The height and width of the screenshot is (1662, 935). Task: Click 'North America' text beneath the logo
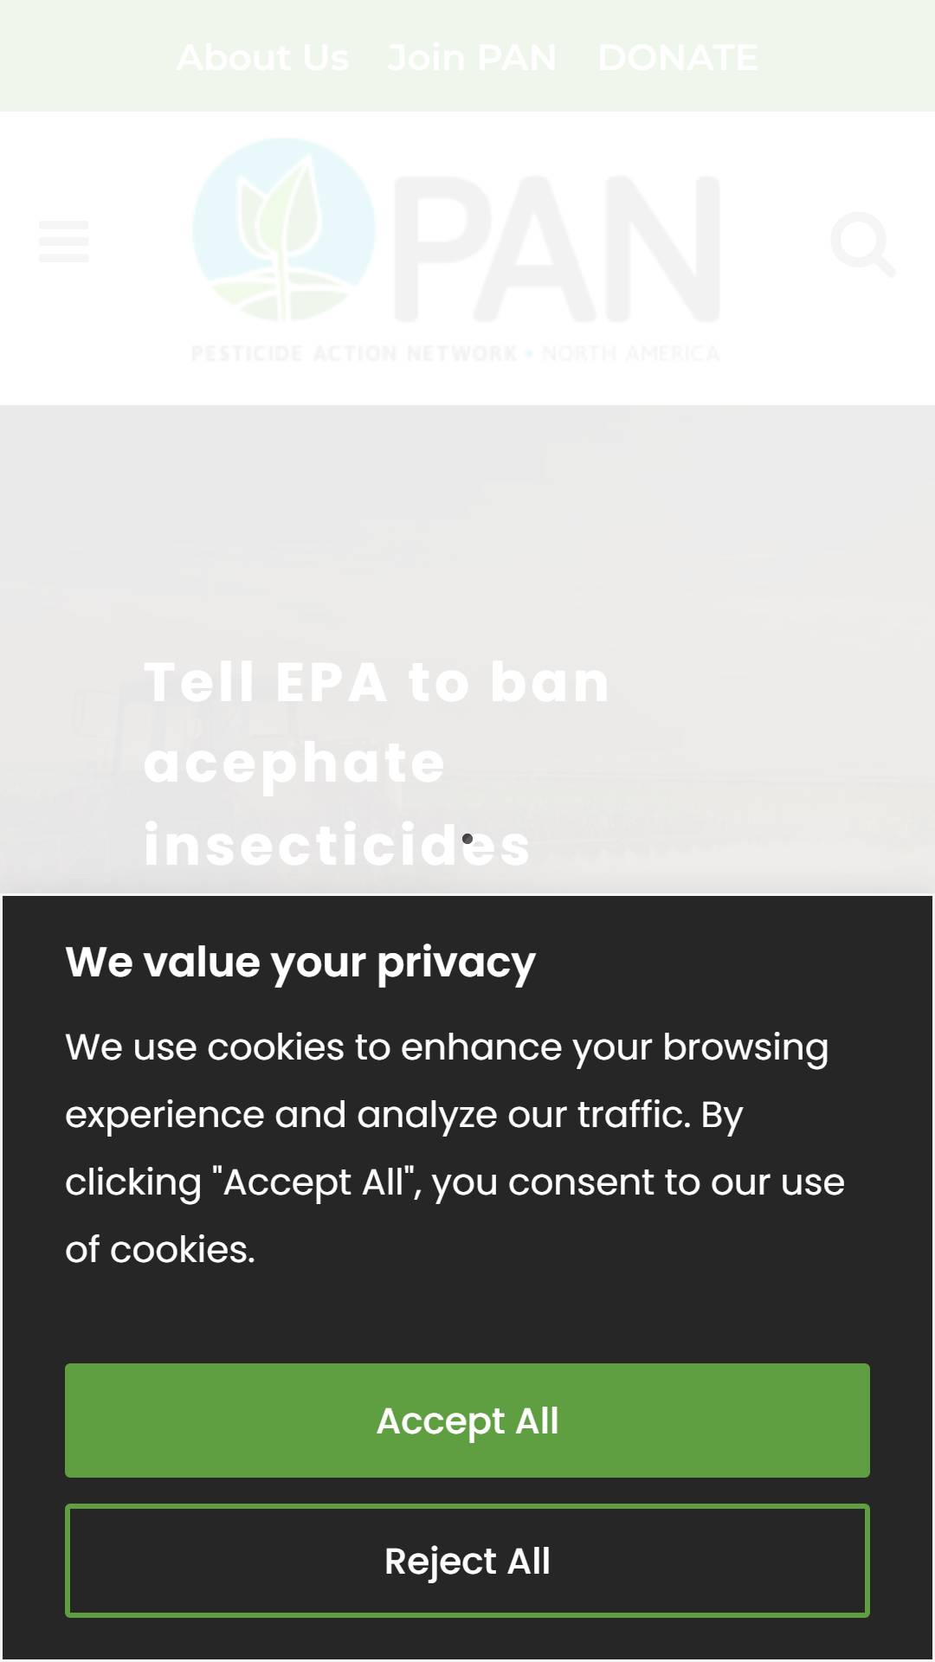(x=630, y=353)
